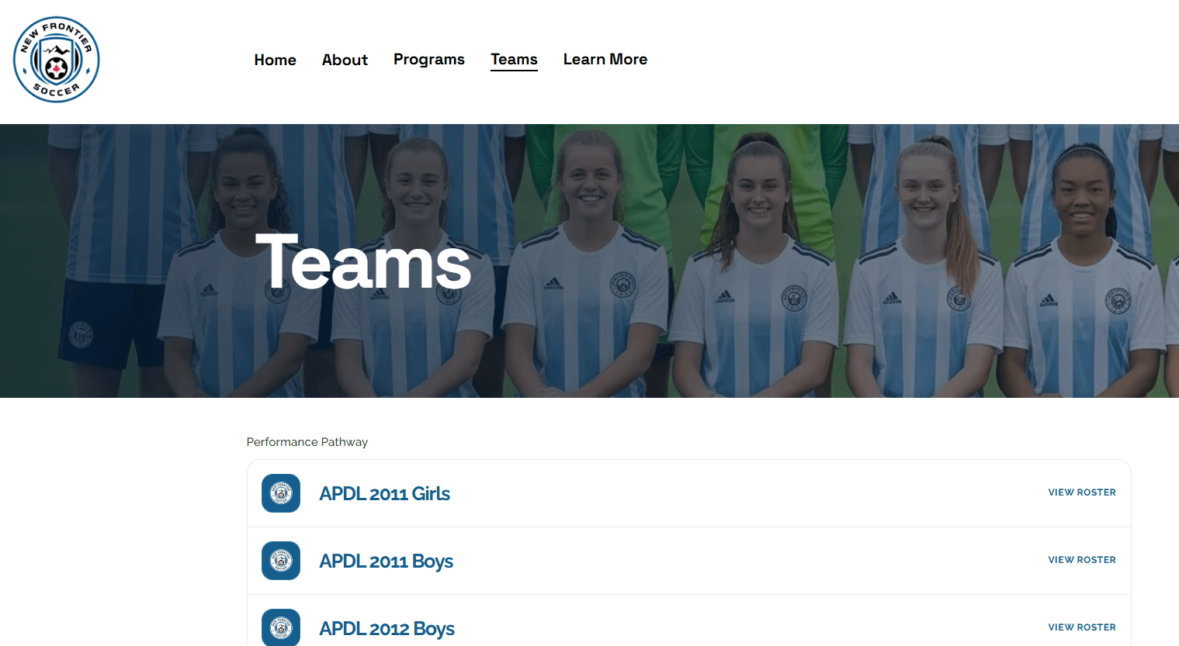The image size is (1179, 646).
Task: Select the Teams navigation item
Action: click(514, 60)
